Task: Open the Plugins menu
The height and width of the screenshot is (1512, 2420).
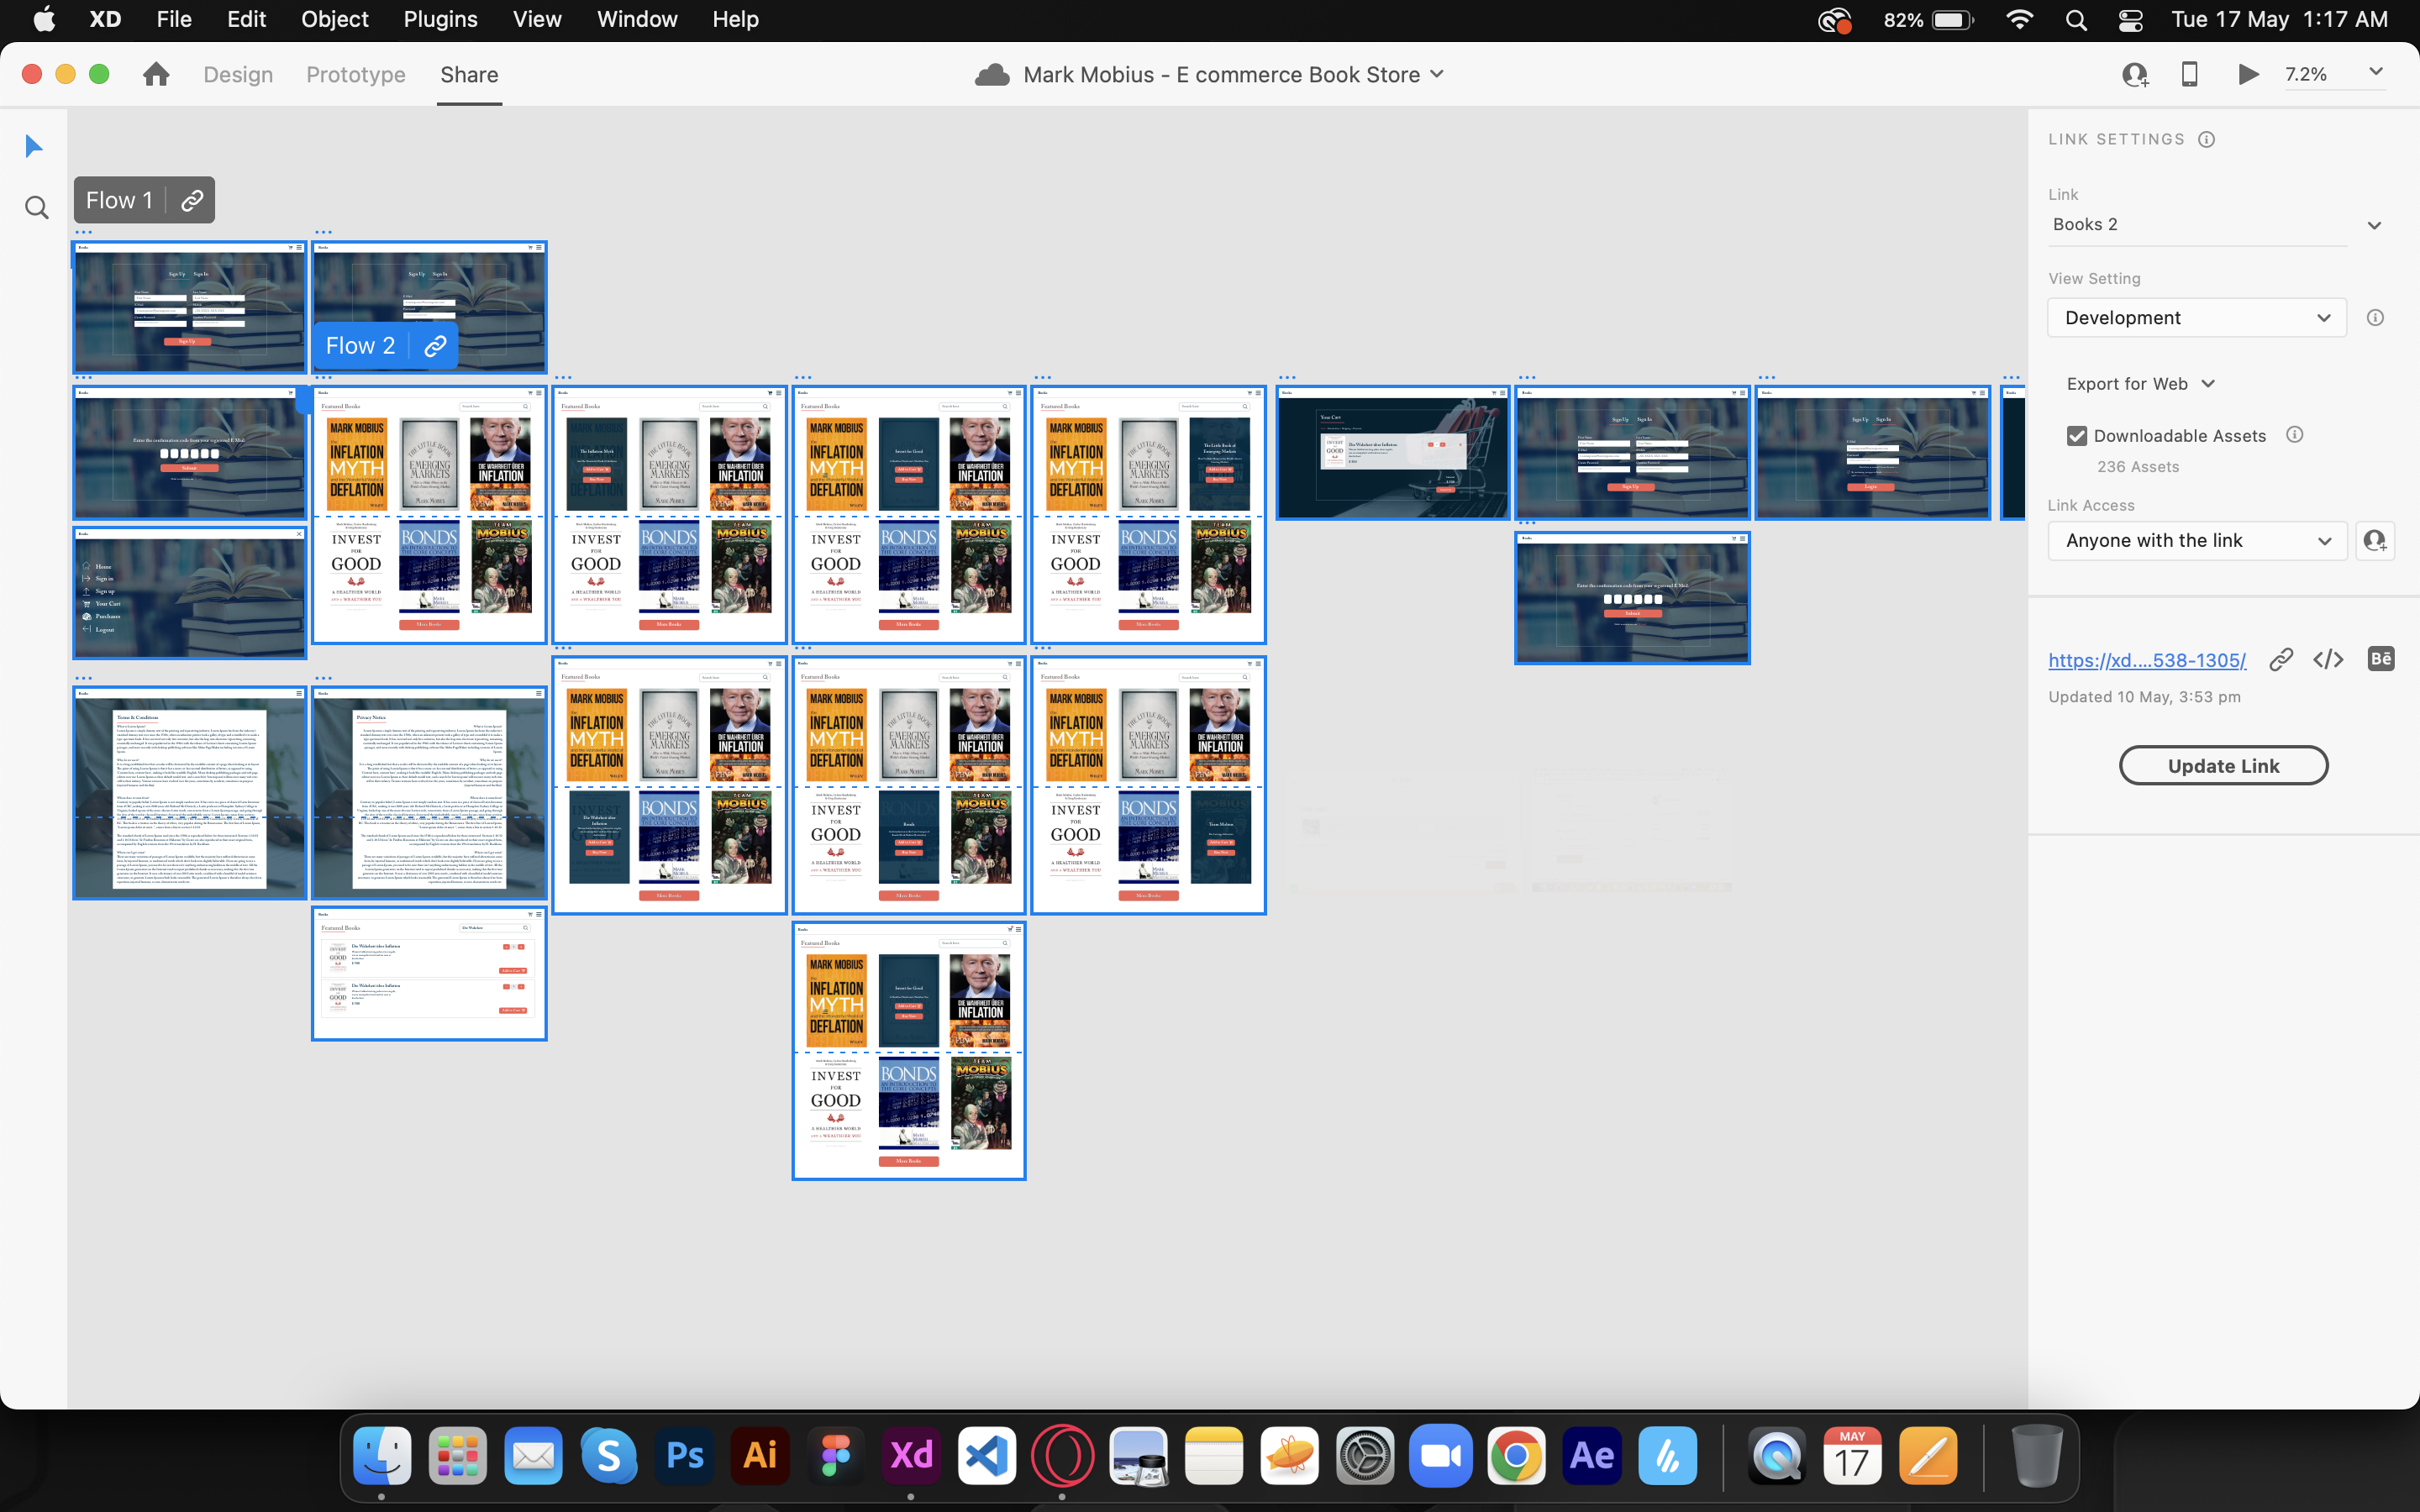Action: (440, 20)
